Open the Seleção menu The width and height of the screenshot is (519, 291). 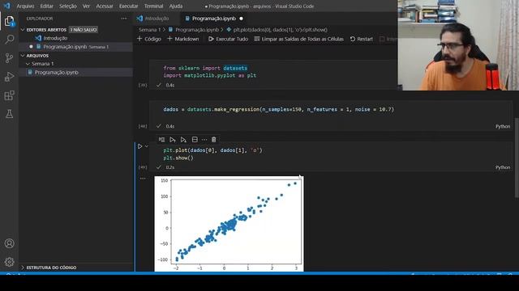68,6
